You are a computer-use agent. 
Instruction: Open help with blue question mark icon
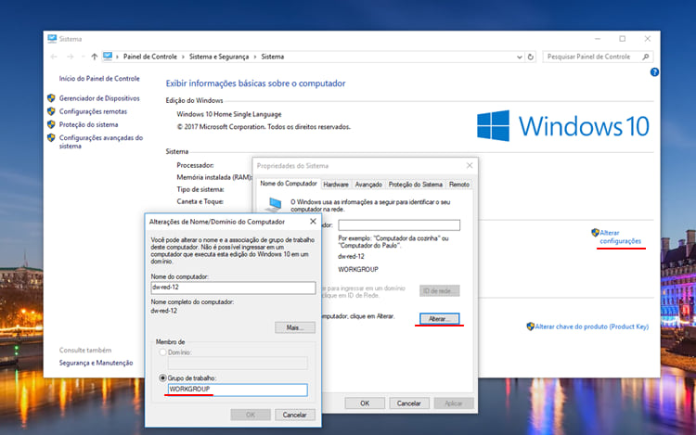point(654,72)
